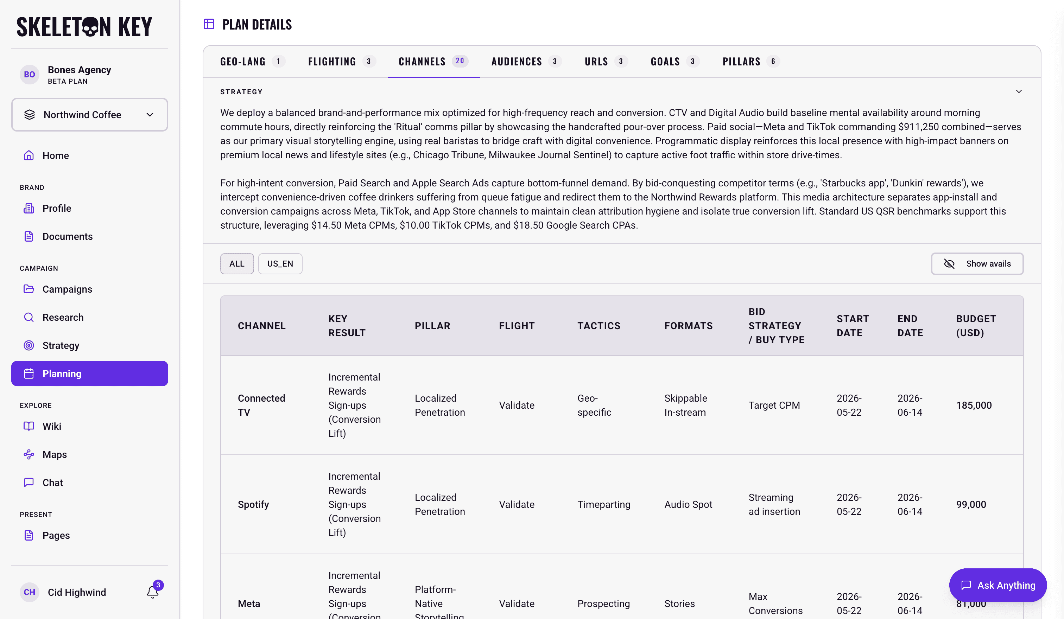Navigate to Campaigns
Image resolution: width=1064 pixels, height=619 pixels.
pyautogui.click(x=89, y=289)
